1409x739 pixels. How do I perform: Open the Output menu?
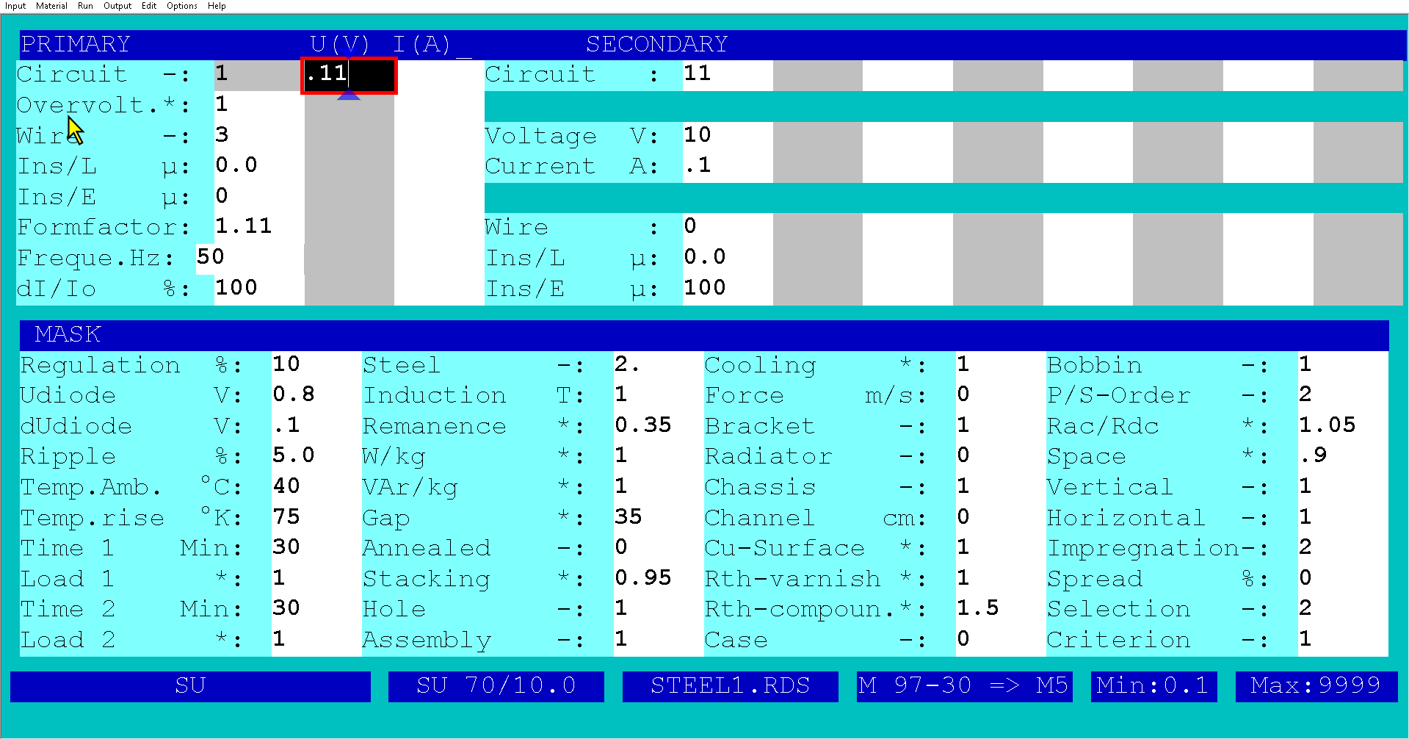(117, 6)
